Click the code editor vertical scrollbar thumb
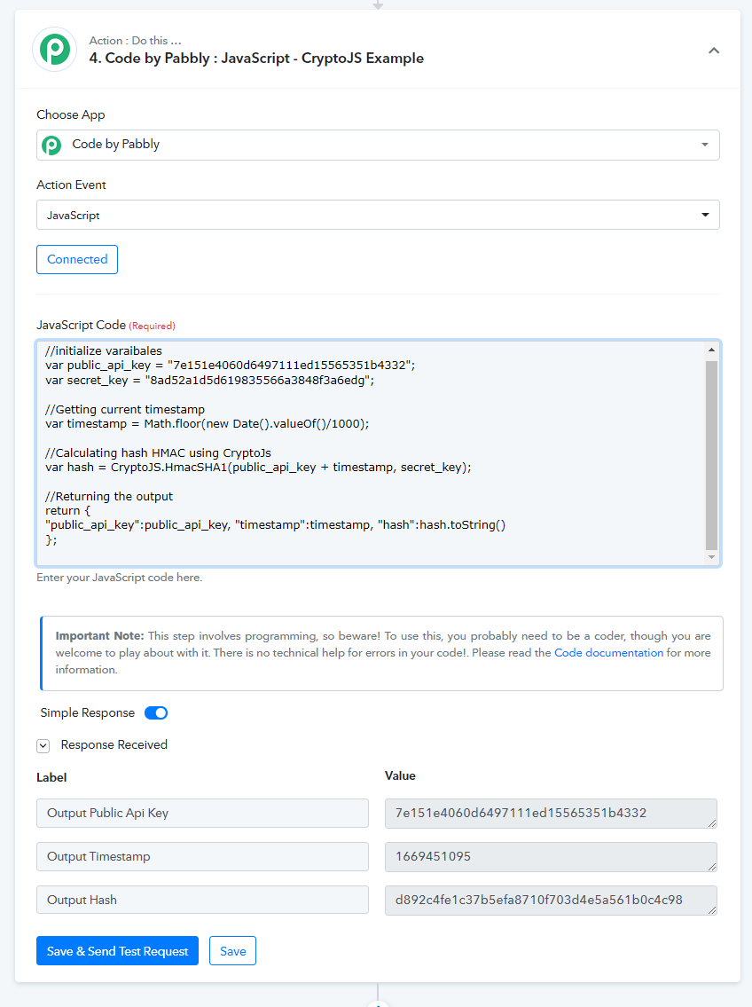This screenshot has width=752, height=1007. [x=711, y=455]
